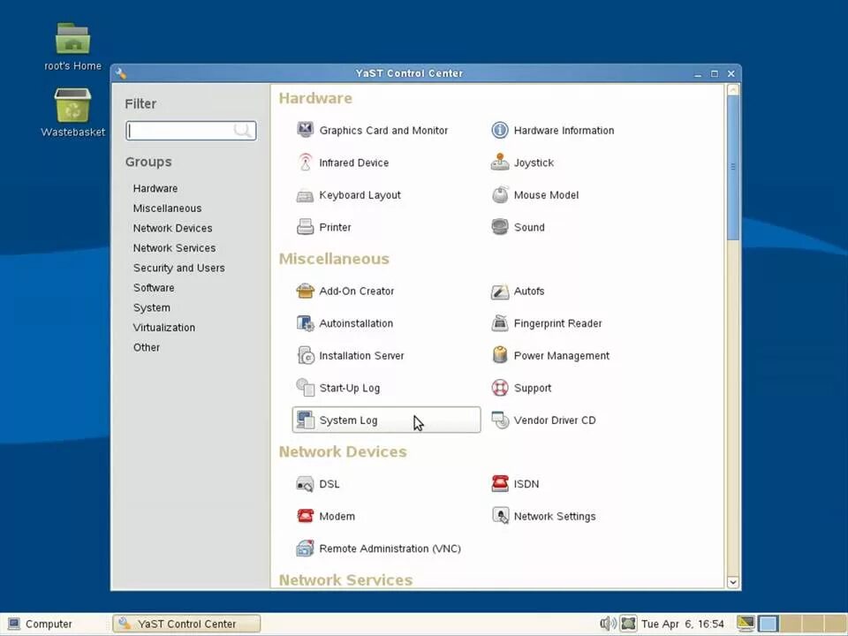Image resolution: width=848 pixels, height=636 pixels.
Task: Click the display tray icon near workspaces
Action: point(746,624)
